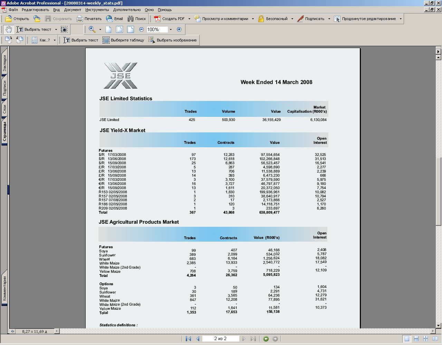The image size is (442, 345).
Task: Open the zoom tool dropdown arrow
Action: [100, 29]
